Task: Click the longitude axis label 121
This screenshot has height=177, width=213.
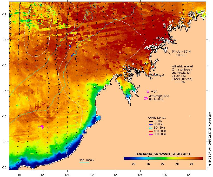Action: coord(67,175)
